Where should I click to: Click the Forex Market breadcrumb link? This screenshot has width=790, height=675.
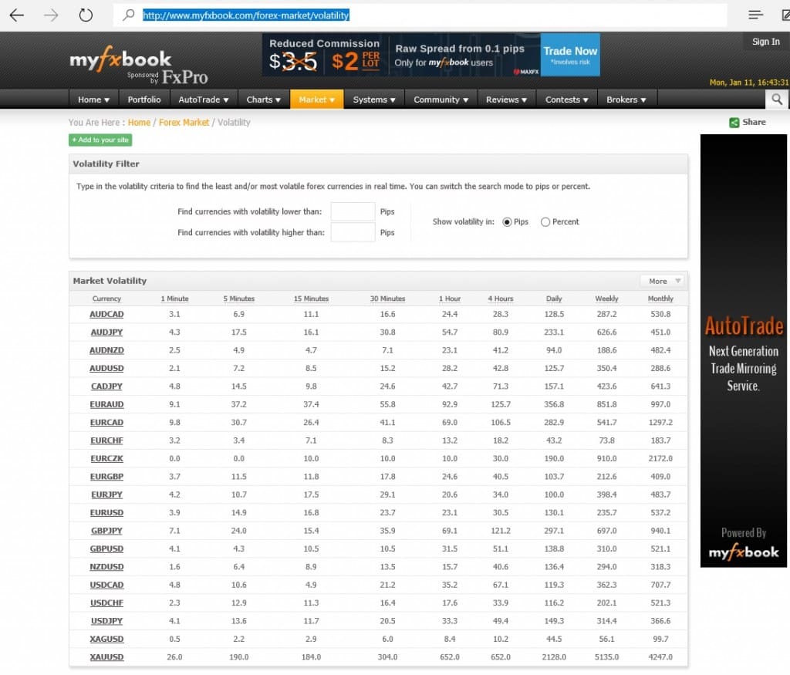pos(184,123)
